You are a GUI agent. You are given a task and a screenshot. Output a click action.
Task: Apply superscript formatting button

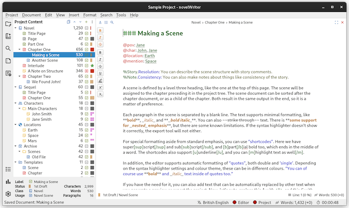(100, 87)
